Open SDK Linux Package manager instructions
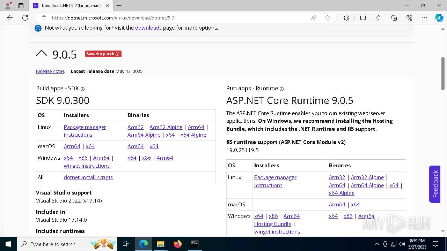This screenshot has height=251, width=447. pos(85,131)
